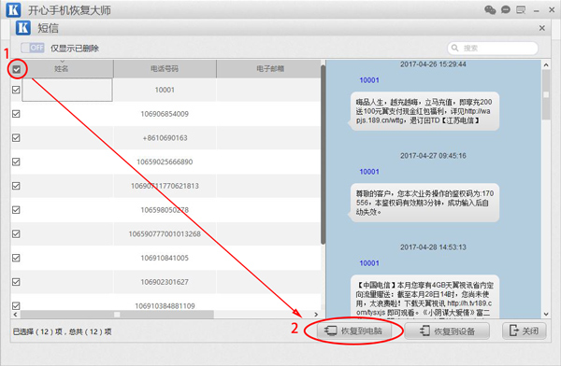Click the 短信 dialog K logo
The image size is (561, 366).
(22, 27)
